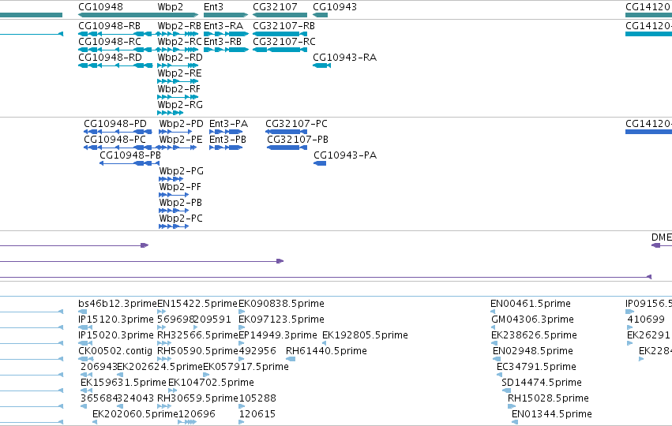Click transcript Wbp2-RF

tap(178, 97)
